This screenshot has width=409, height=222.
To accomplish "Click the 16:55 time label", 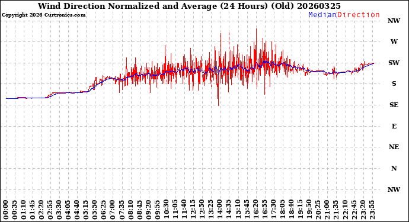I will [x=265, y=210].
